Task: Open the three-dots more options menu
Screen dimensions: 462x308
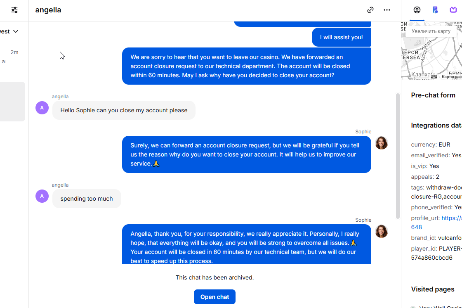Action: pos(387,10)
